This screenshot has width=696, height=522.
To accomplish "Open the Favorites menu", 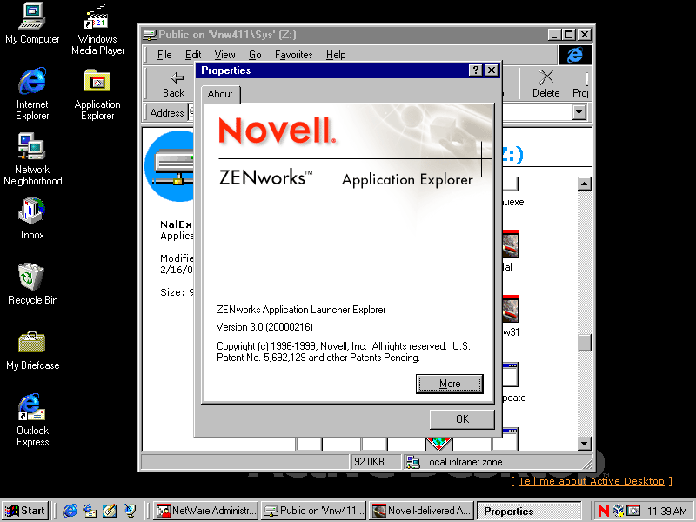I will click(293, 55).
